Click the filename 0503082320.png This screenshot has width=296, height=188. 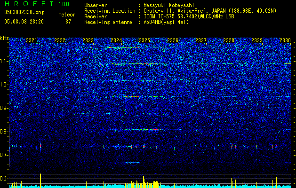24,13
